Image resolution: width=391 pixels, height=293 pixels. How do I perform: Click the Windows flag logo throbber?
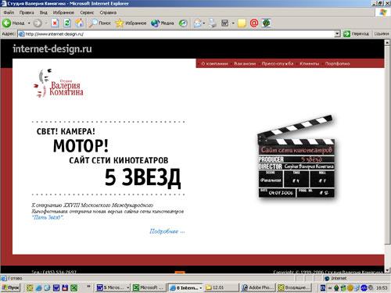click(x=382, y=13)
